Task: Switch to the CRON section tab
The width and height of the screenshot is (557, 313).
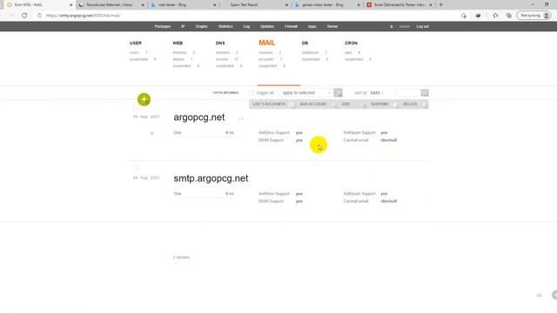Action: (x=351, y=43)
